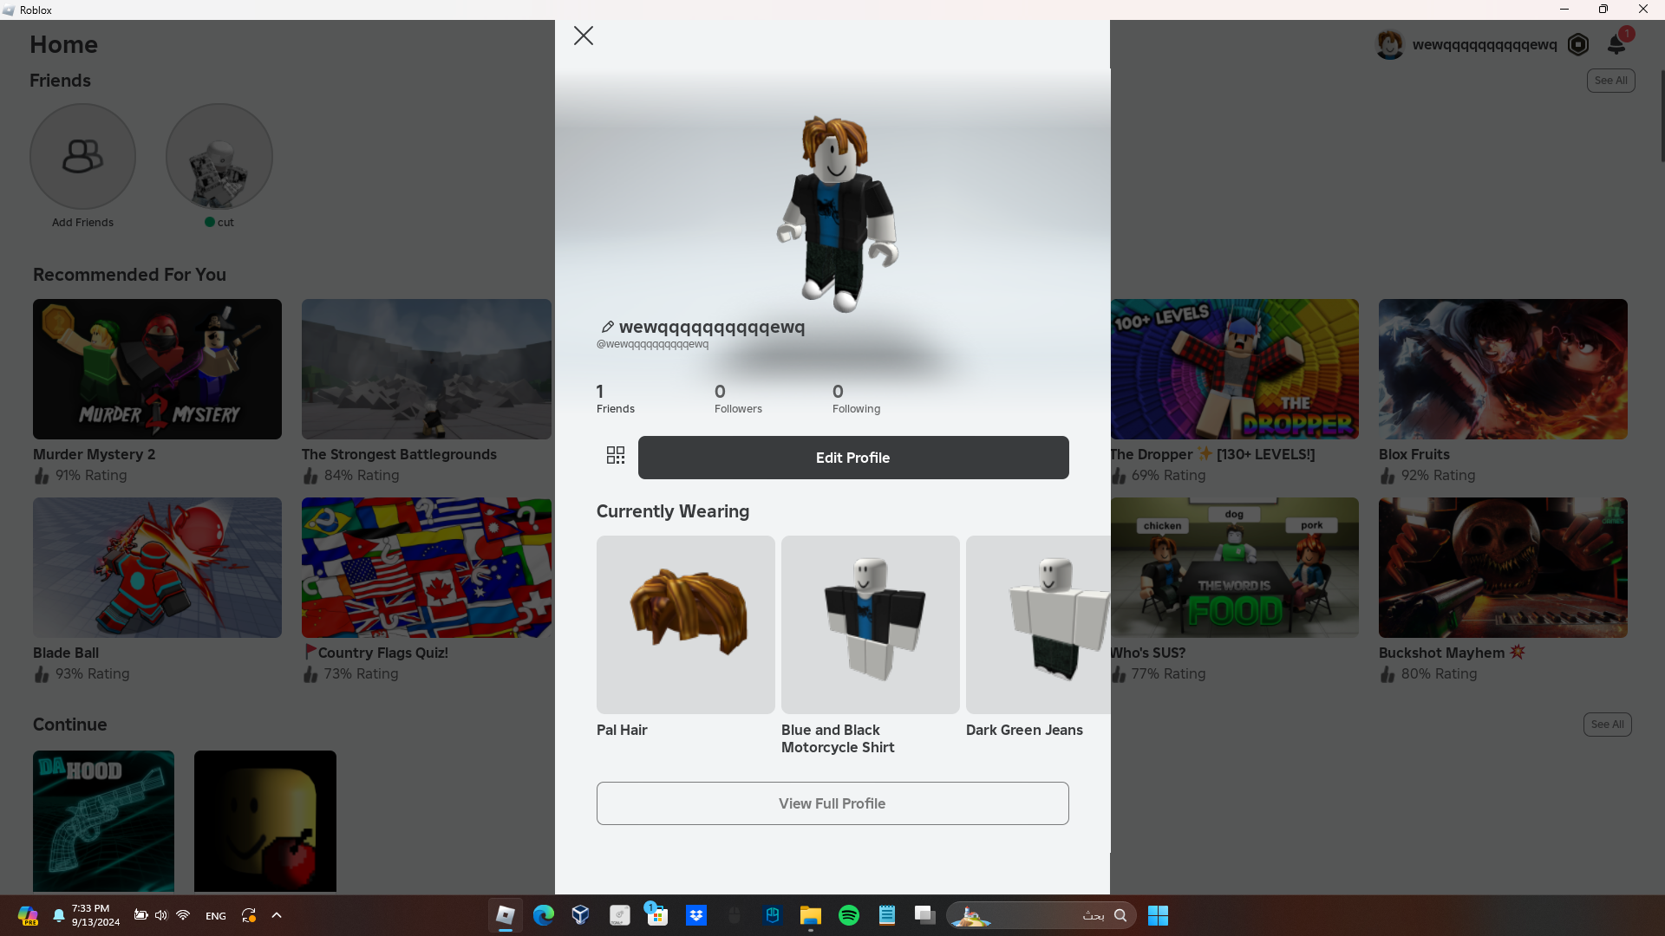
Task: Open File Explorer from the taskbar
Action: click(x=811, y=915)
